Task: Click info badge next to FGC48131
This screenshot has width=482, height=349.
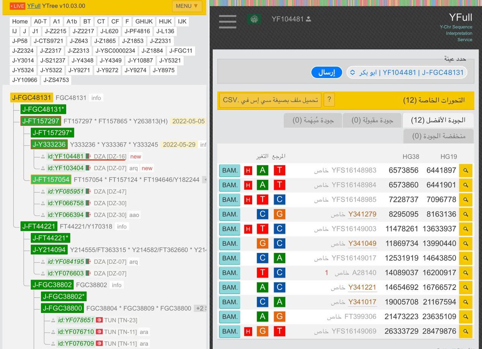Action: coord(96,98)
